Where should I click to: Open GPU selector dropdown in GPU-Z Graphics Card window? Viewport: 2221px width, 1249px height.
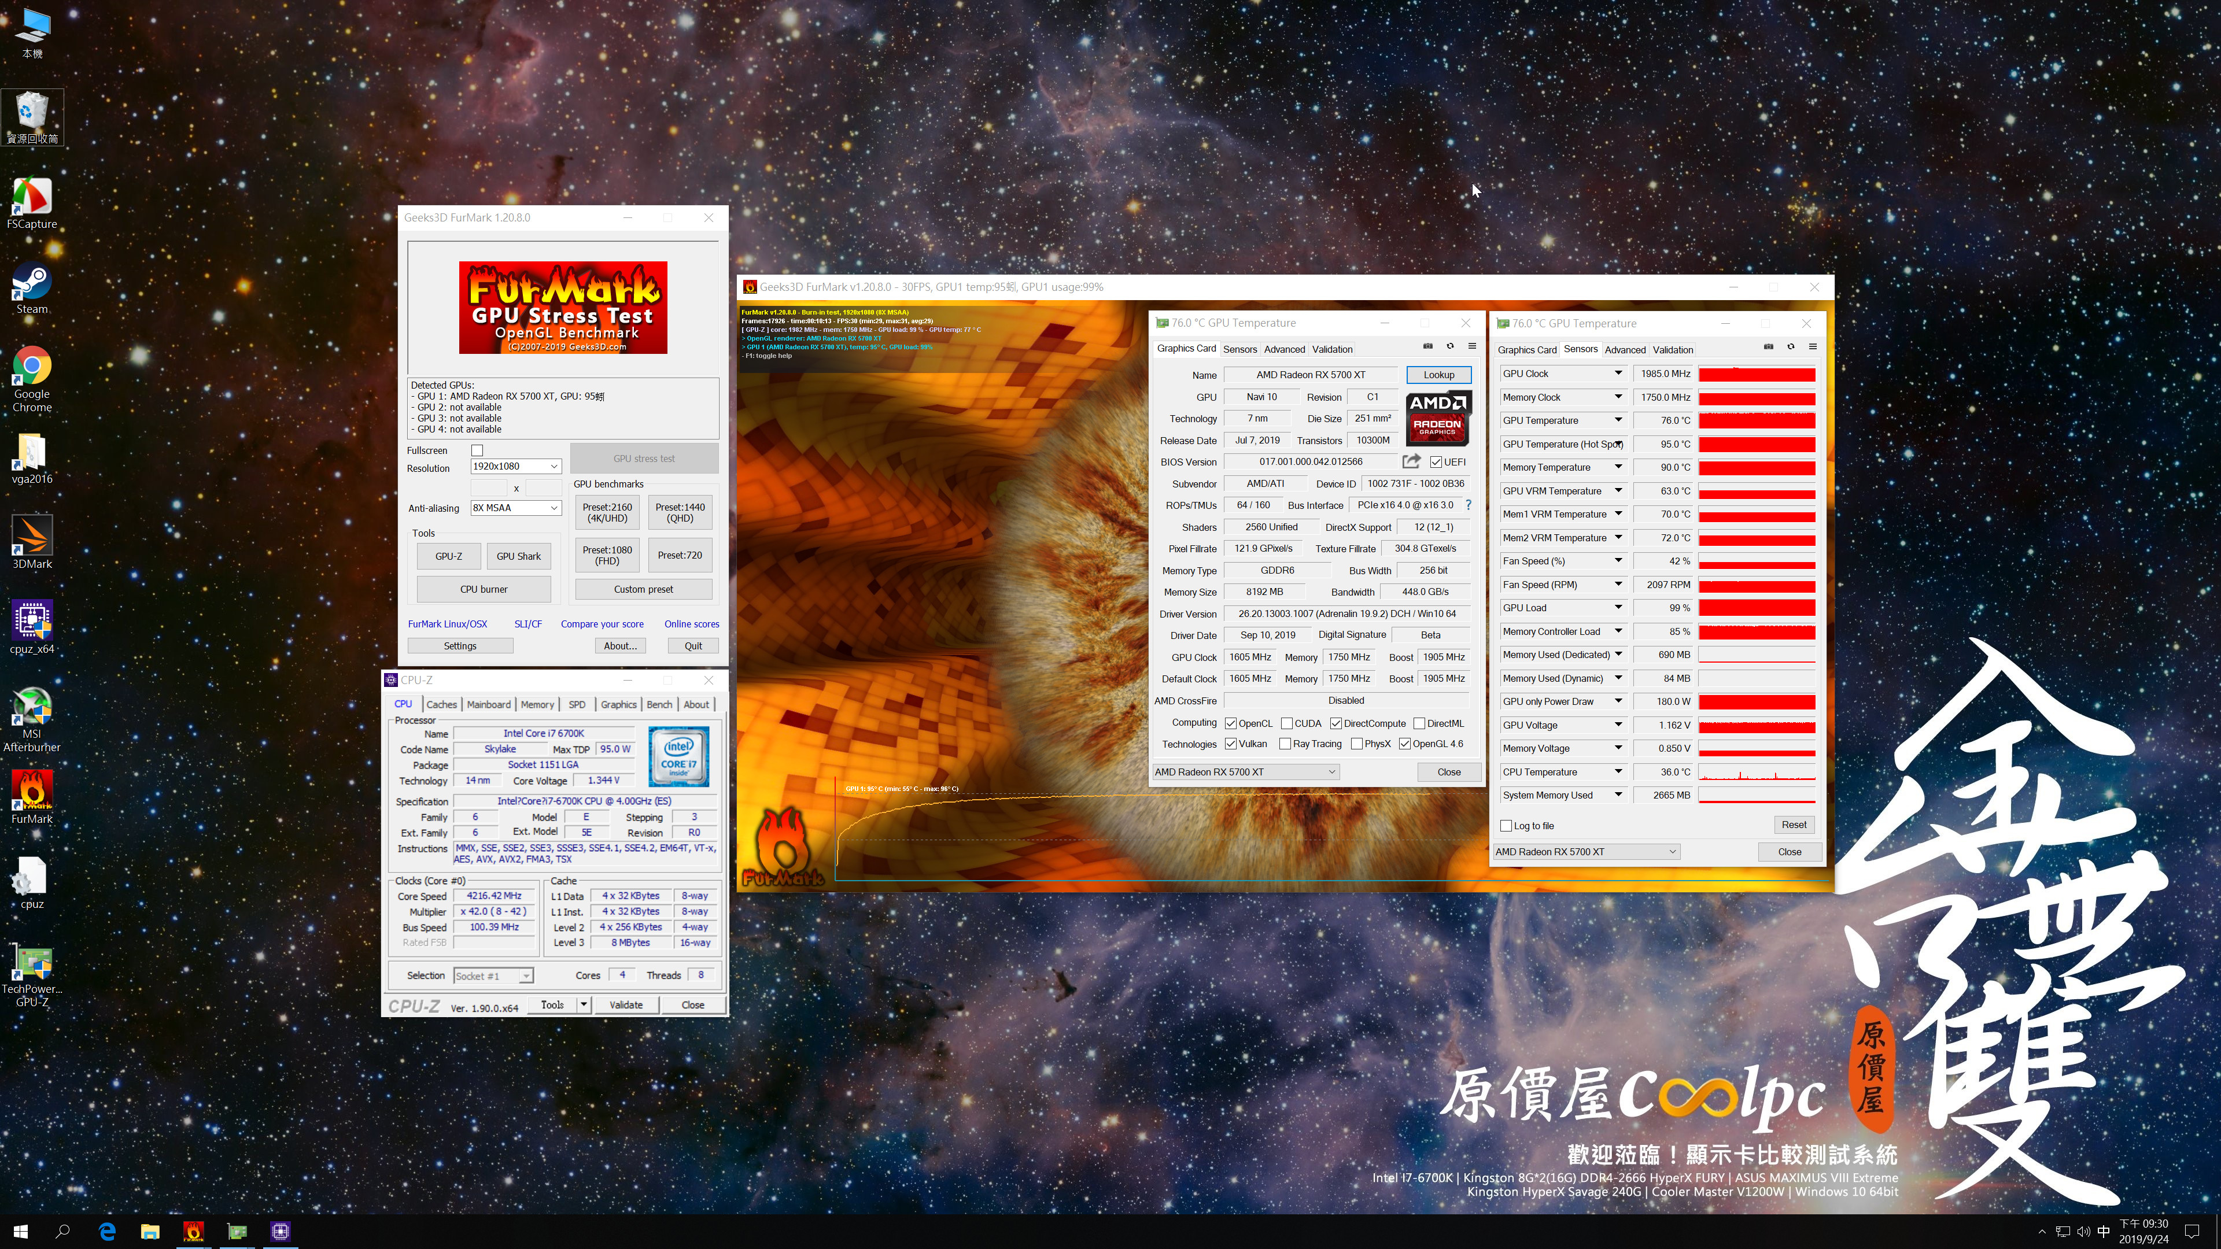pyautogui.click(x=1245, y=771)
